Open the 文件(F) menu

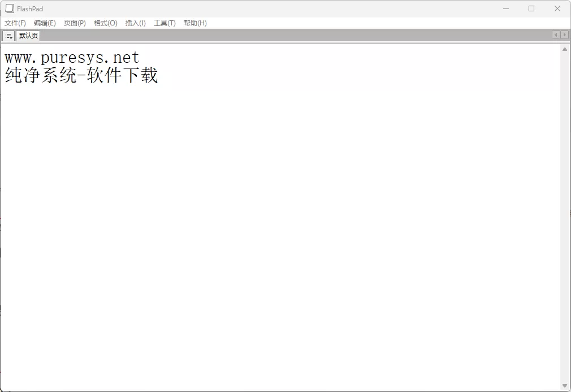[15, 23]
